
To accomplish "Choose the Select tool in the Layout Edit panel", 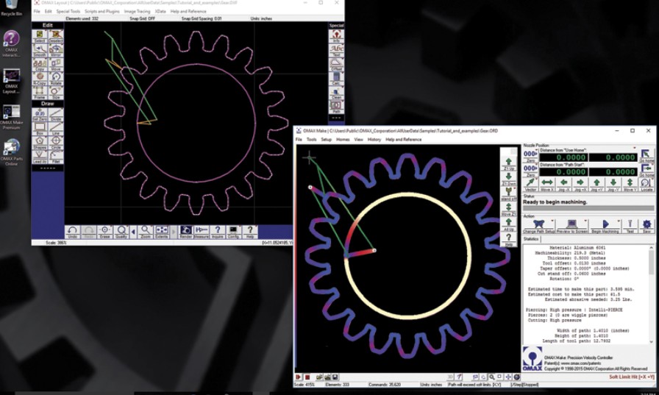I will (40, 36).
